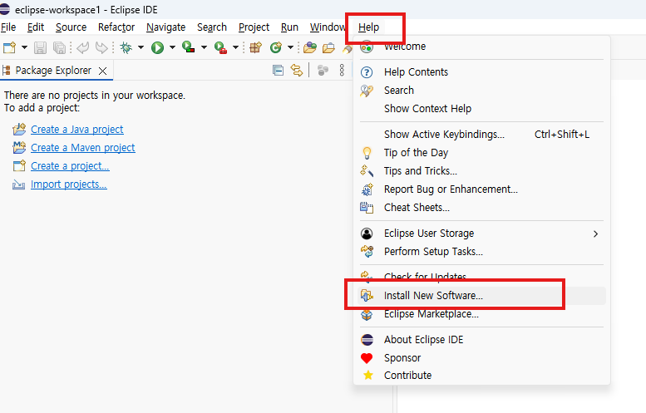Expand the Eclipse User Storage submenu

point(481,234)
